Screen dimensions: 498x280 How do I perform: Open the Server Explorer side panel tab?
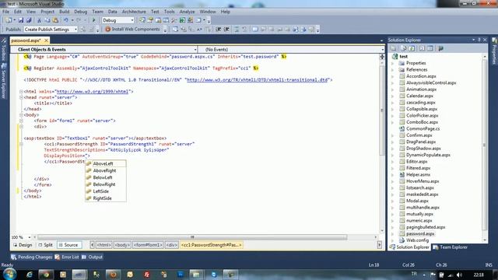(4, 81)
